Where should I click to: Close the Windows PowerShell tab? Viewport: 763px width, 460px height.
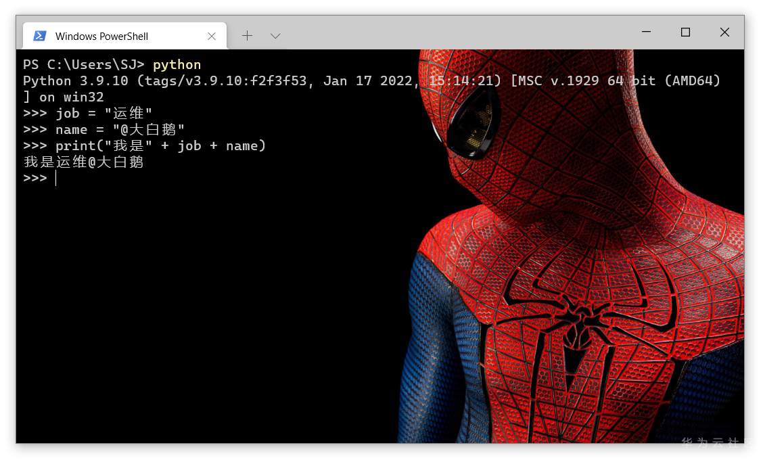tap(212, 36)
